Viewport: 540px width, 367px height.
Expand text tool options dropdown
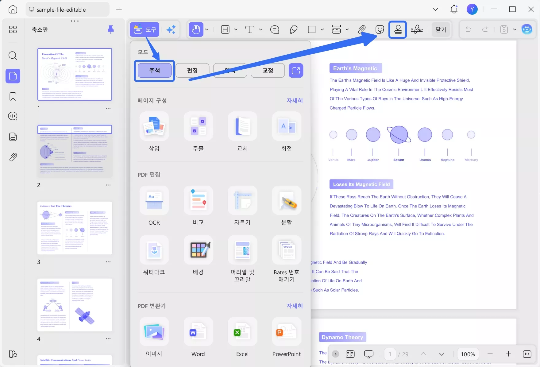(x=260, y=29)
